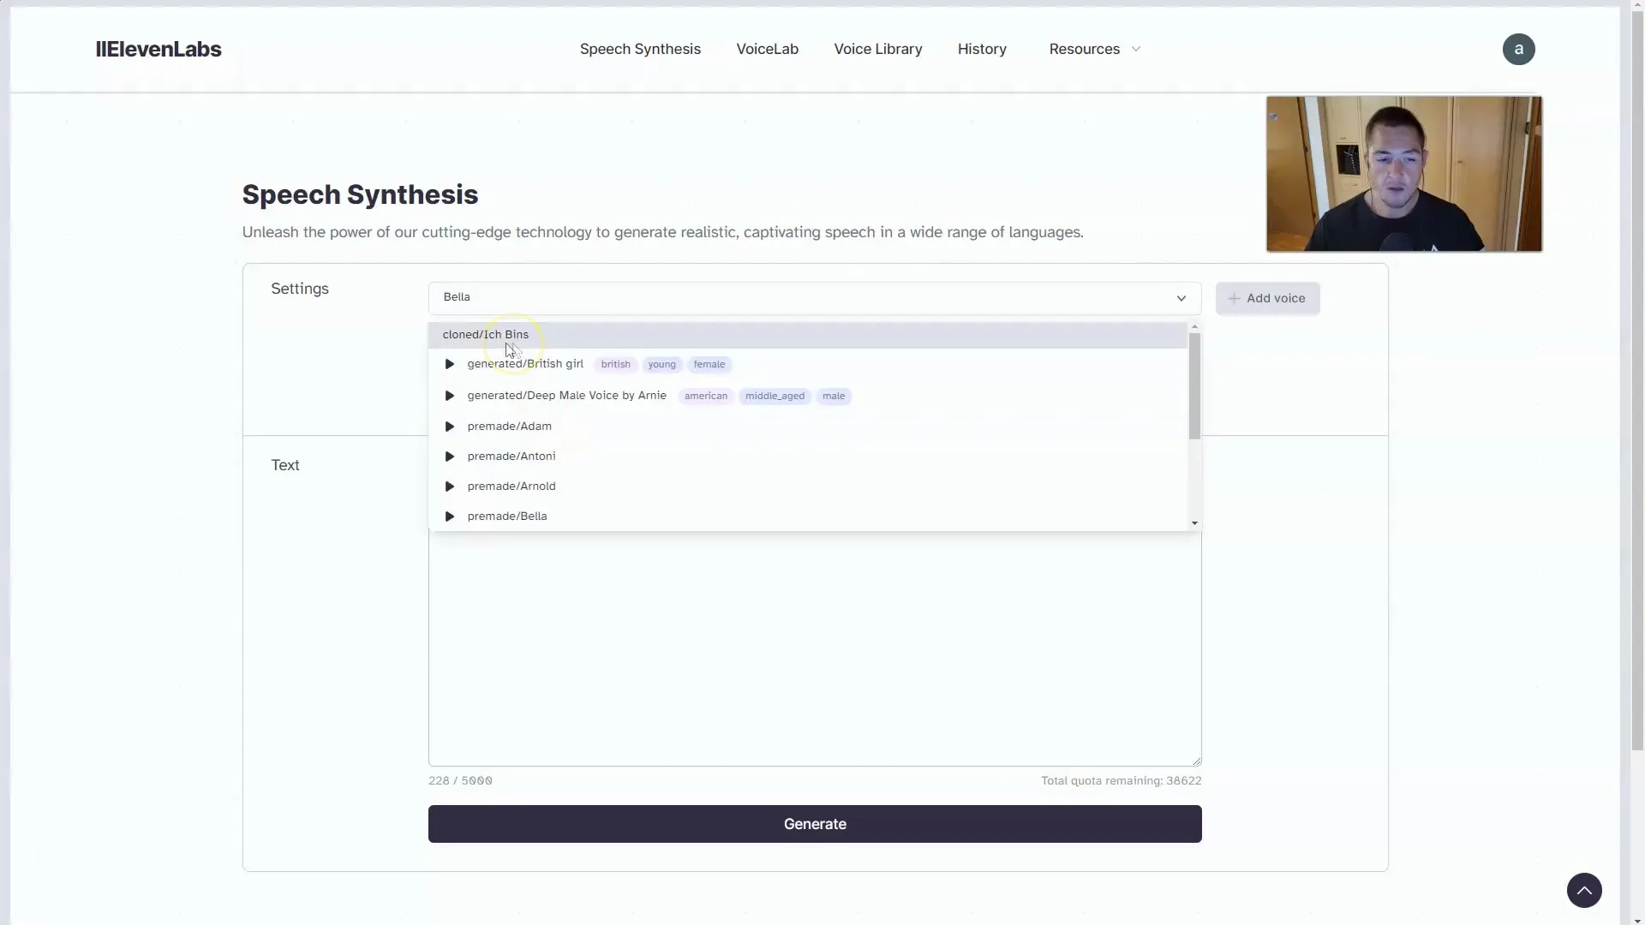
Task: Open the History page
Action: (x=982, y=49)
